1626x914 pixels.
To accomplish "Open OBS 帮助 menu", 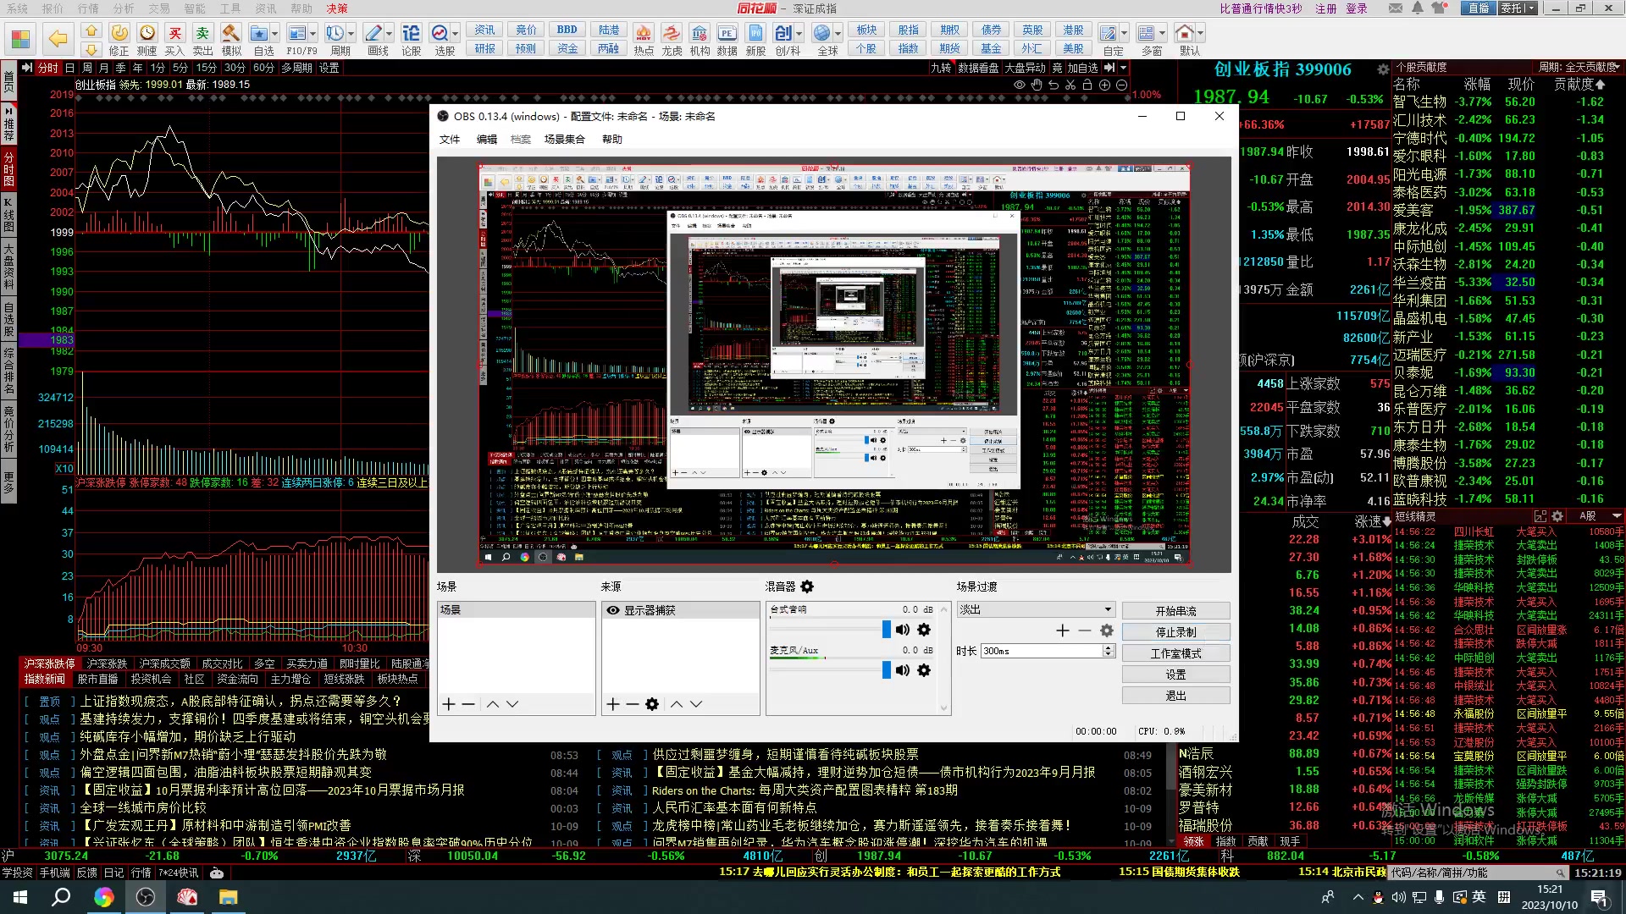I will [612, 140].
